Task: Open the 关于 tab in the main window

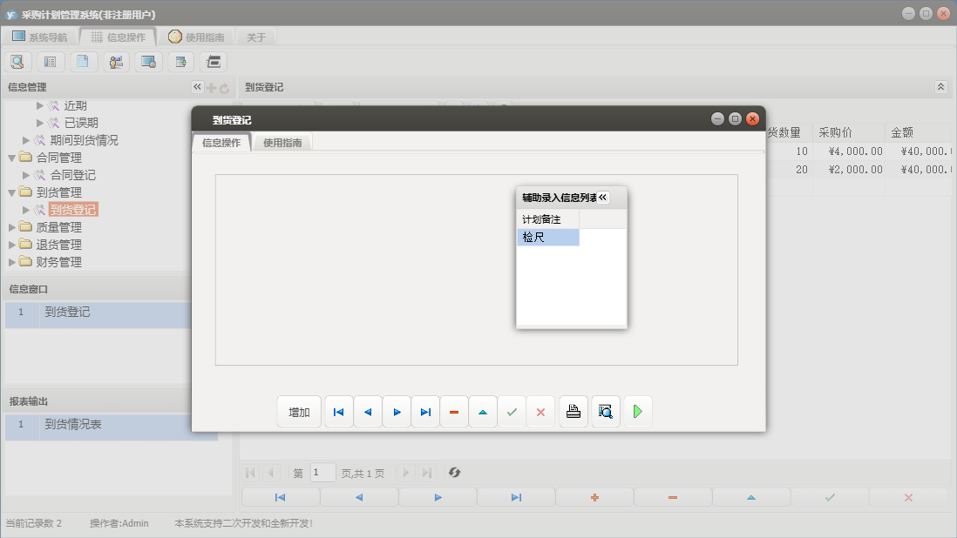Action: tap(256, 37)
